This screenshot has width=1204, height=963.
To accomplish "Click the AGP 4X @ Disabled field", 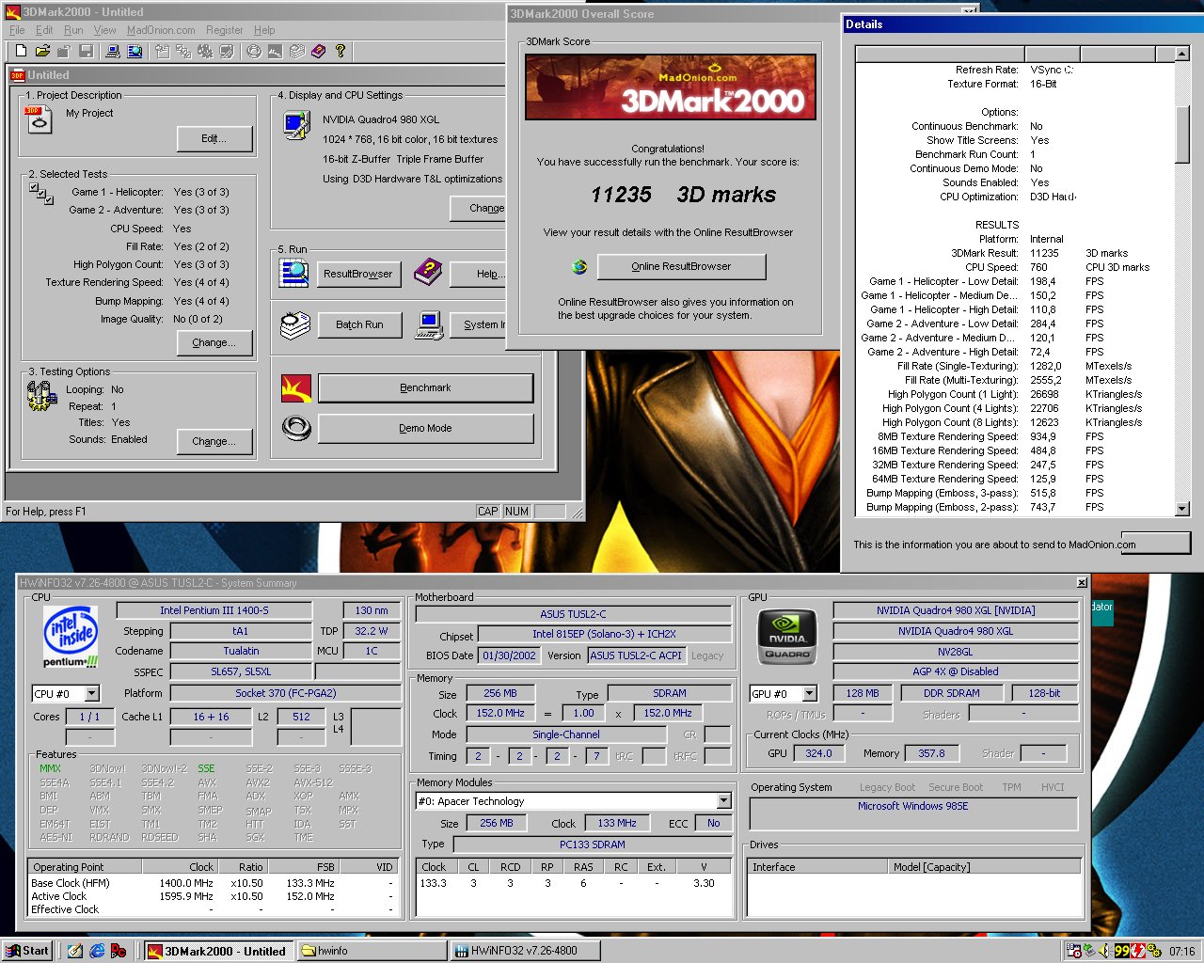I will pyautogui.click(x=955, y=671).
